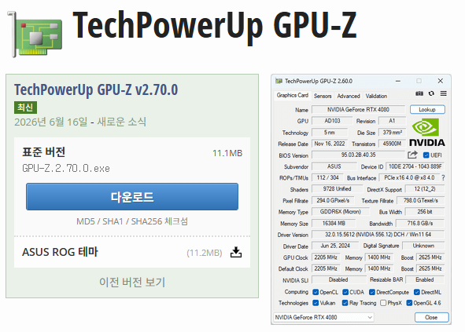465x332 pixels.
Task: Click the Bus Interface value PCIe x16 4.0
Action: (409, 177)
